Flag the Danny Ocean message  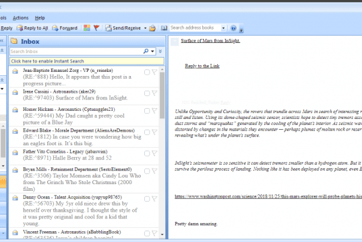click(x=154, y=199)
